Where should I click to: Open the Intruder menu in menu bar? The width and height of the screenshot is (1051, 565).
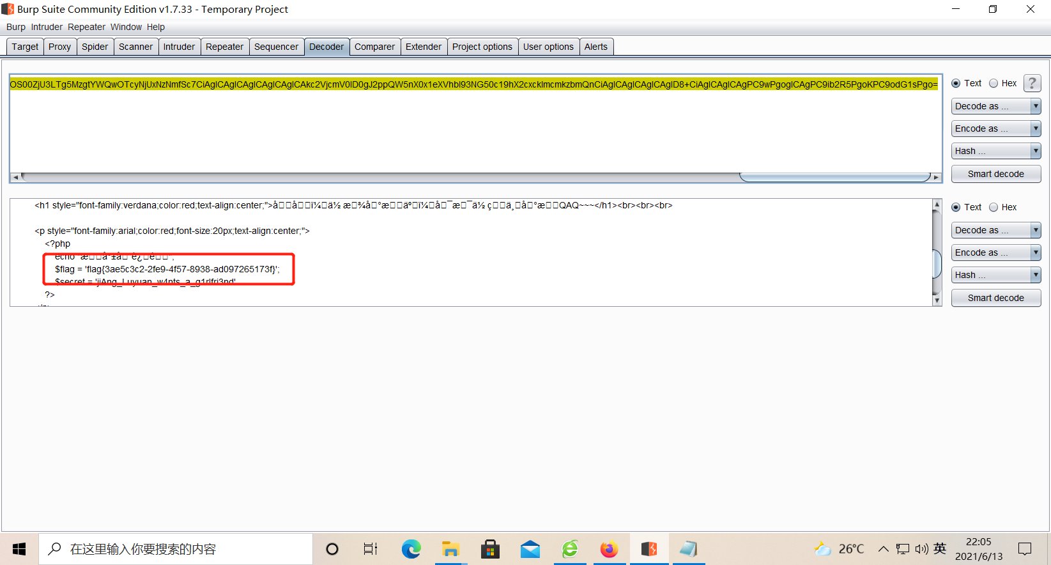pos(47,27)
